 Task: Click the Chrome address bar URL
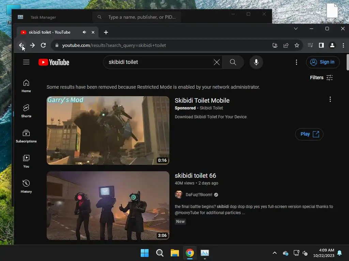114,45
